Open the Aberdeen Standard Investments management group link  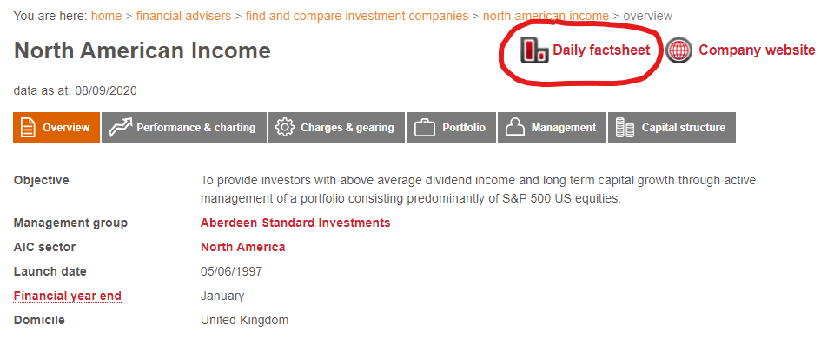click(x=295, y=223)
